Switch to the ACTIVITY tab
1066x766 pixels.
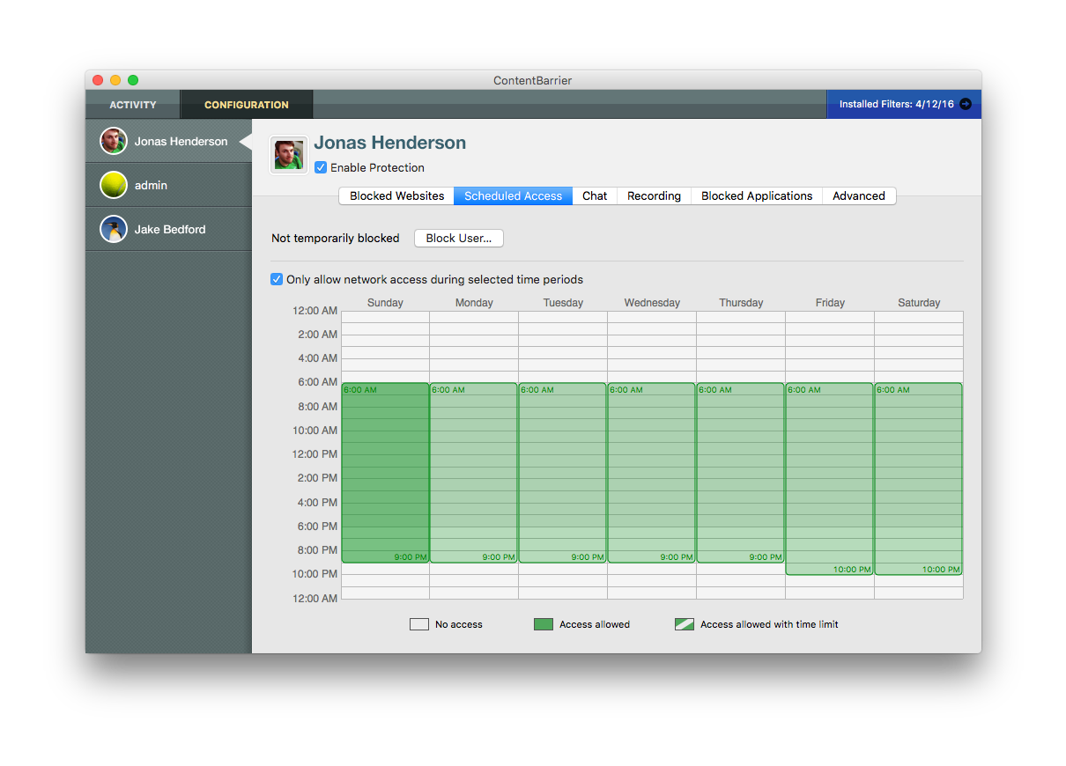[x=133, y=105]
